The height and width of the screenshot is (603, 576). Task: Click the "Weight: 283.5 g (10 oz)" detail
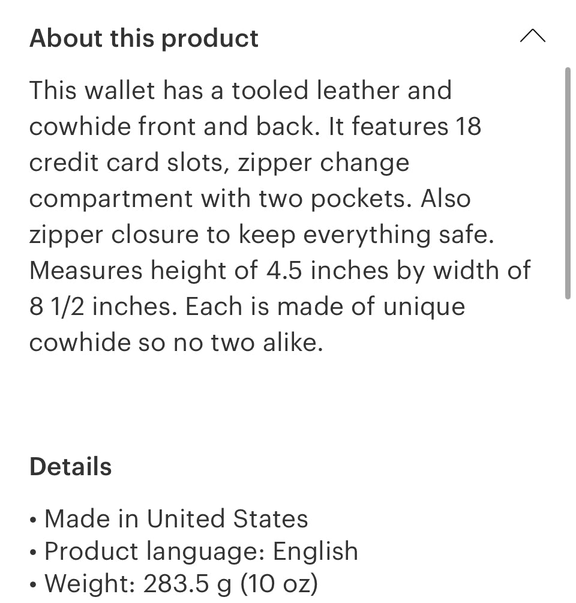[181, 583]
